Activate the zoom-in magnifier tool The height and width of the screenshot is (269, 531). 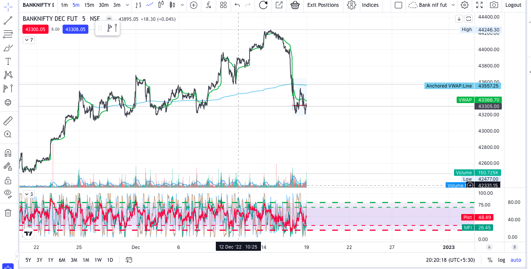8,134
